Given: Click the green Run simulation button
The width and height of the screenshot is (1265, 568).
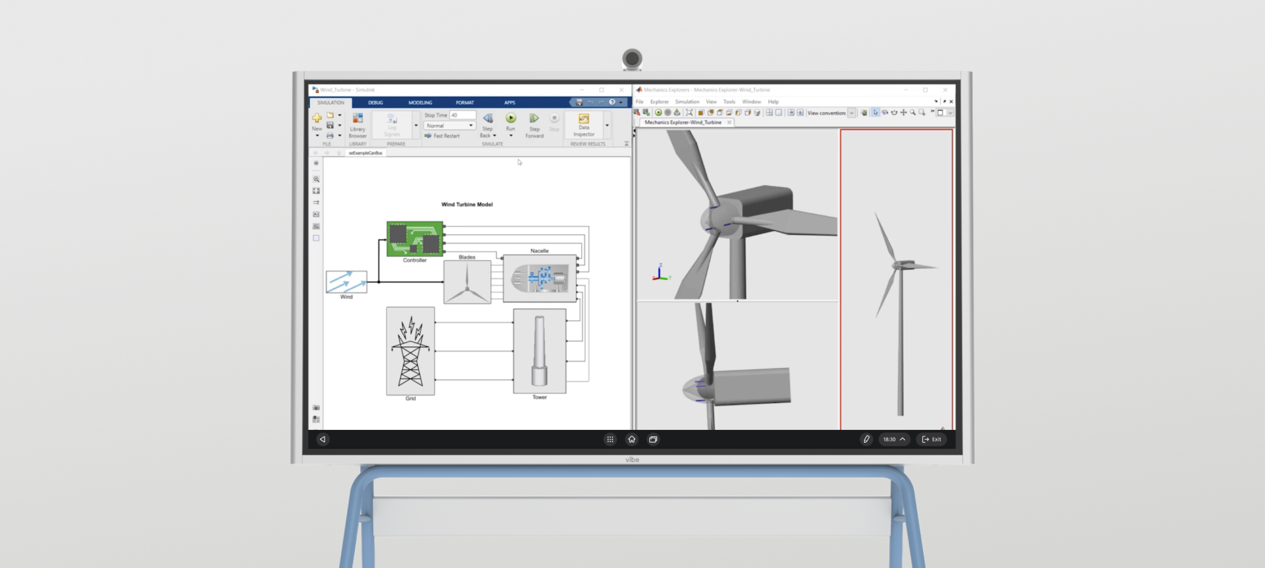Looking at the screenshot, I should tap(511, 118).
